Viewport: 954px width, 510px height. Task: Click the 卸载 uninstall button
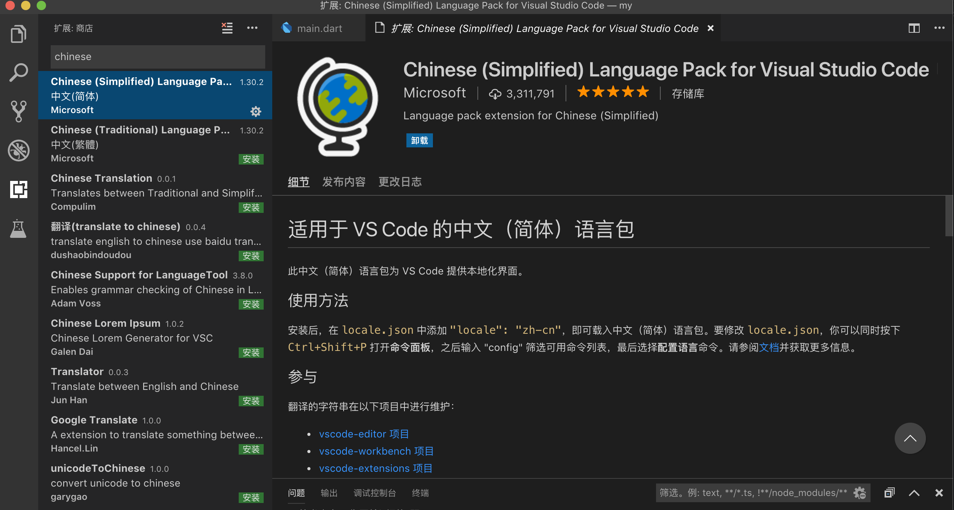[x=419, y=140]
